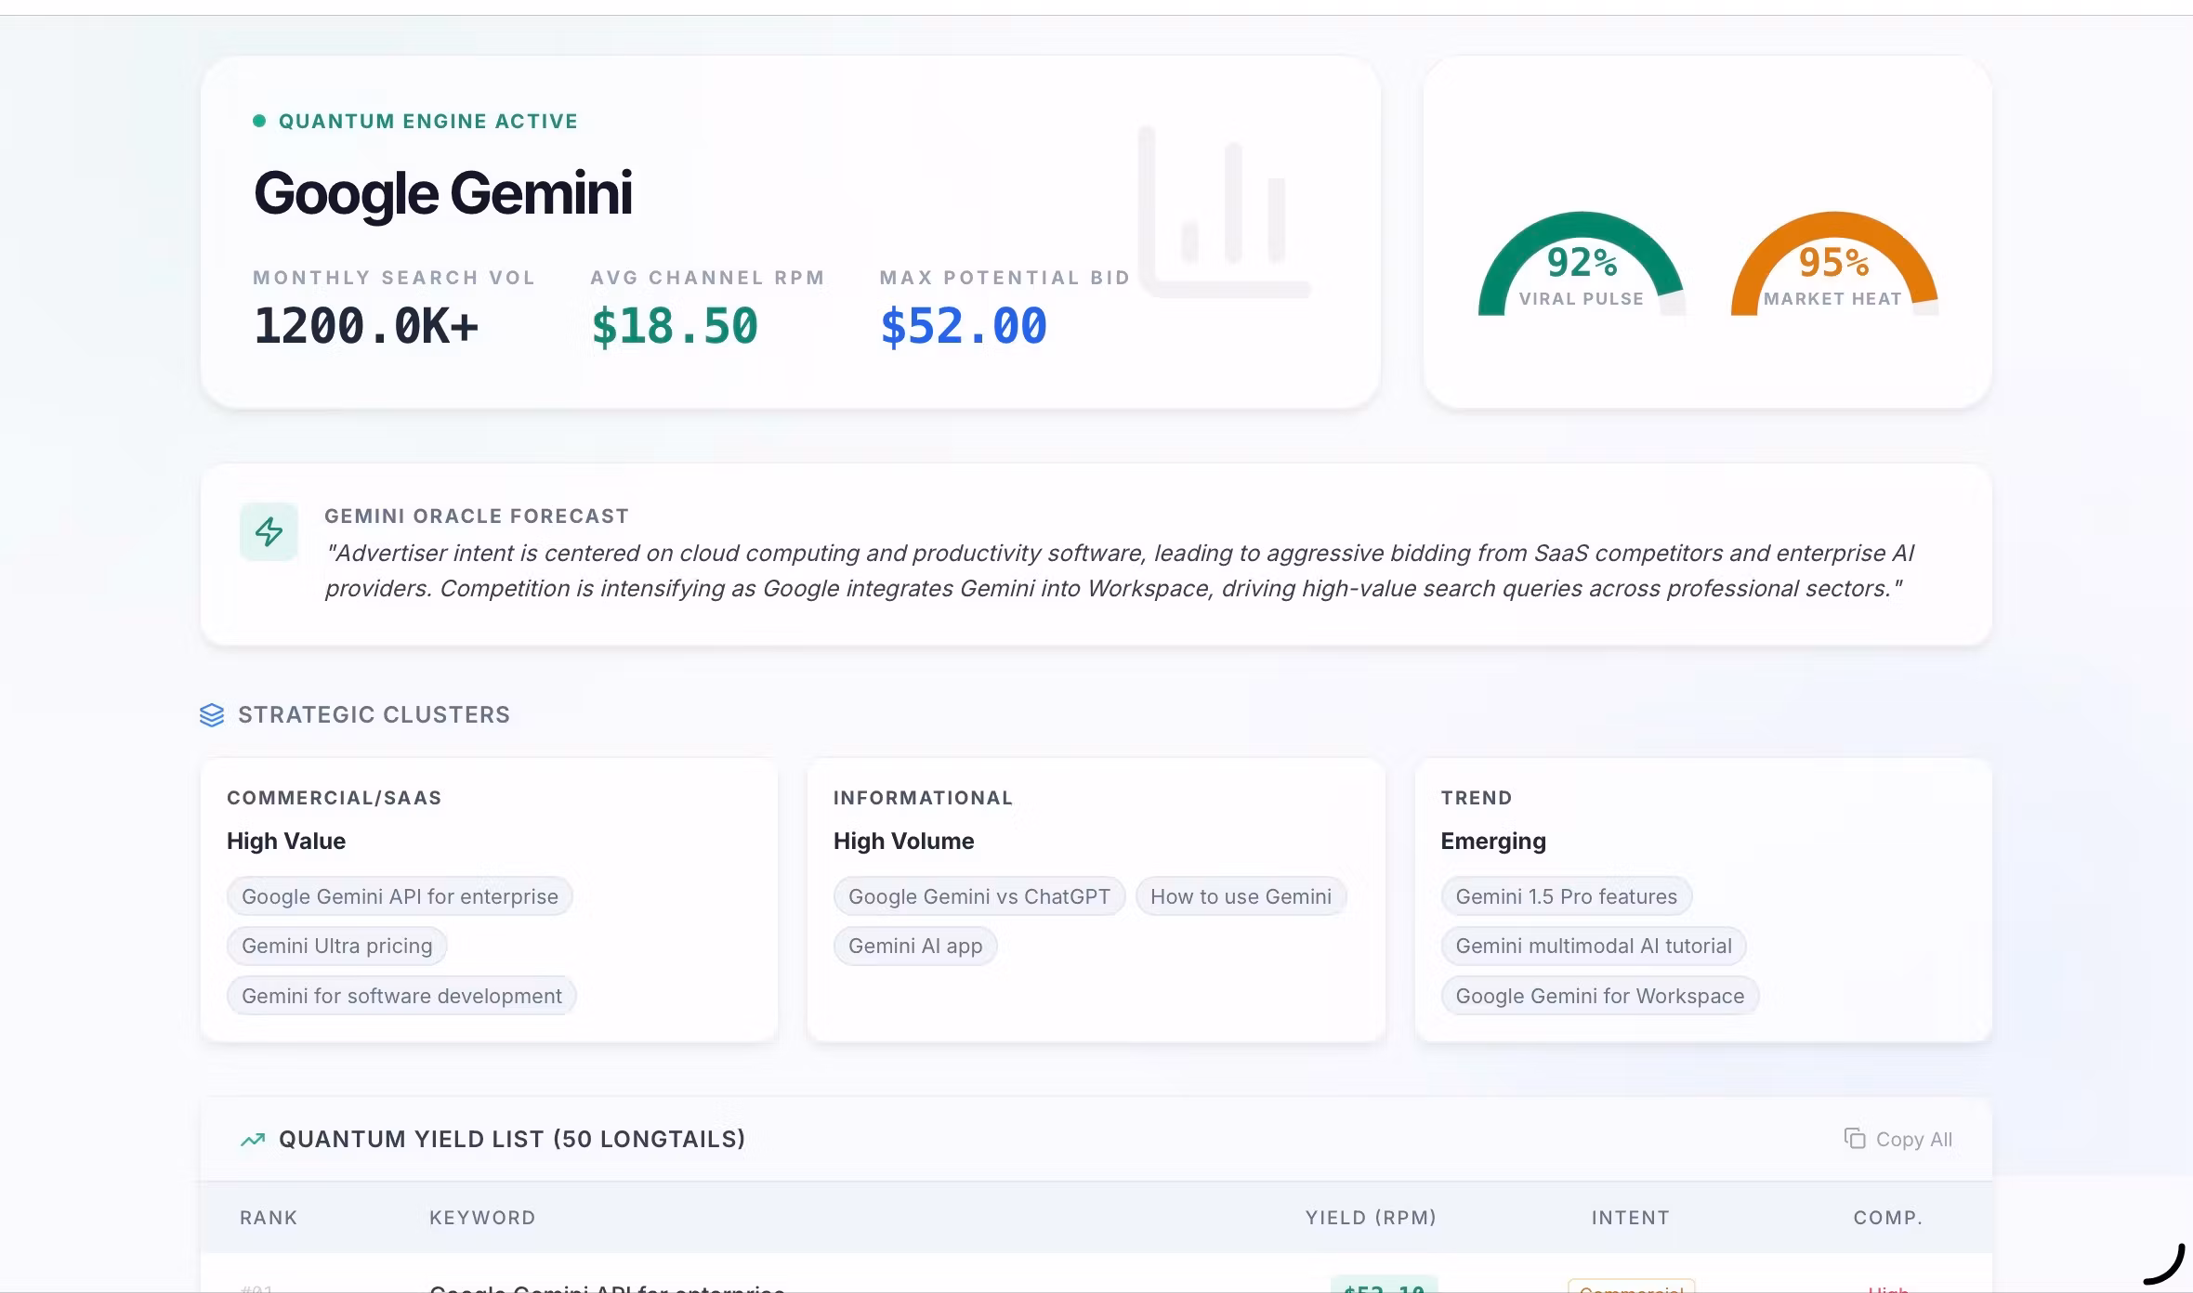Choose the 'Gemini 1.5 Pro features' tag
Viewport: 2193px width, 1293px height.
click(x=1567, y=896)
